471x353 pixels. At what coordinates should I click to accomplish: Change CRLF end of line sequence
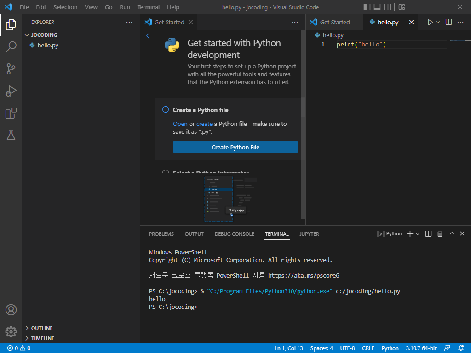pyautogui.click(x=368, y=348)
